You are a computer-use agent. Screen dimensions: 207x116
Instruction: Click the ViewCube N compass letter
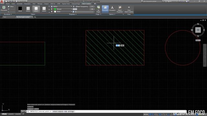[198, 24]
